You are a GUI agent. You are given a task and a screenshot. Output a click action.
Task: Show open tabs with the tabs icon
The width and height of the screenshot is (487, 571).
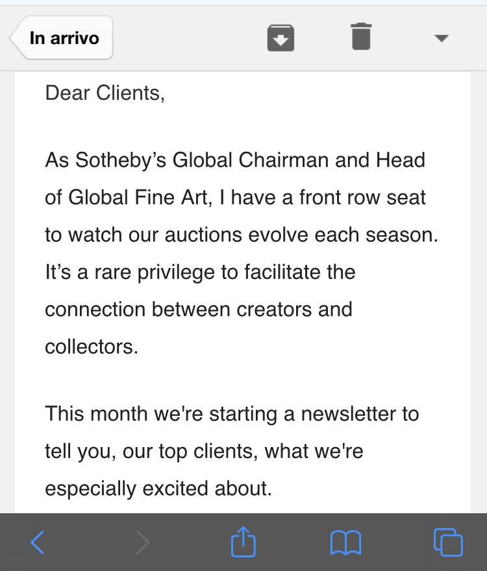448,542
